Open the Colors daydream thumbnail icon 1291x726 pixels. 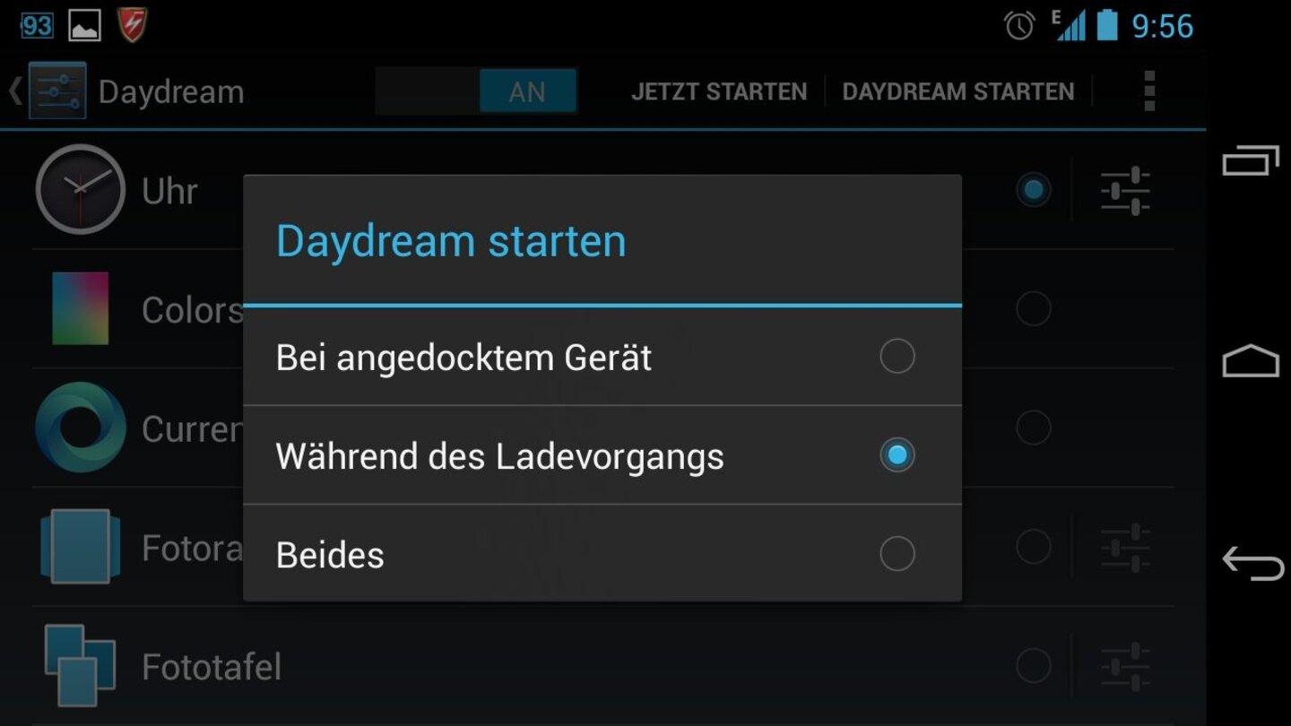pyautogui.click(x=80, y=308)
